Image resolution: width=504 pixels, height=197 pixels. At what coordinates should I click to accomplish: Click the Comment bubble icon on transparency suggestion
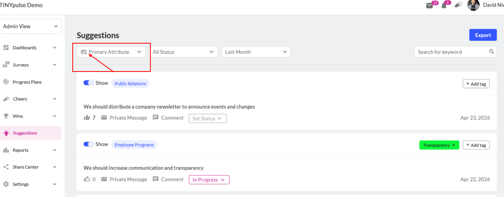pyautogui.click(x=155, y=179)
